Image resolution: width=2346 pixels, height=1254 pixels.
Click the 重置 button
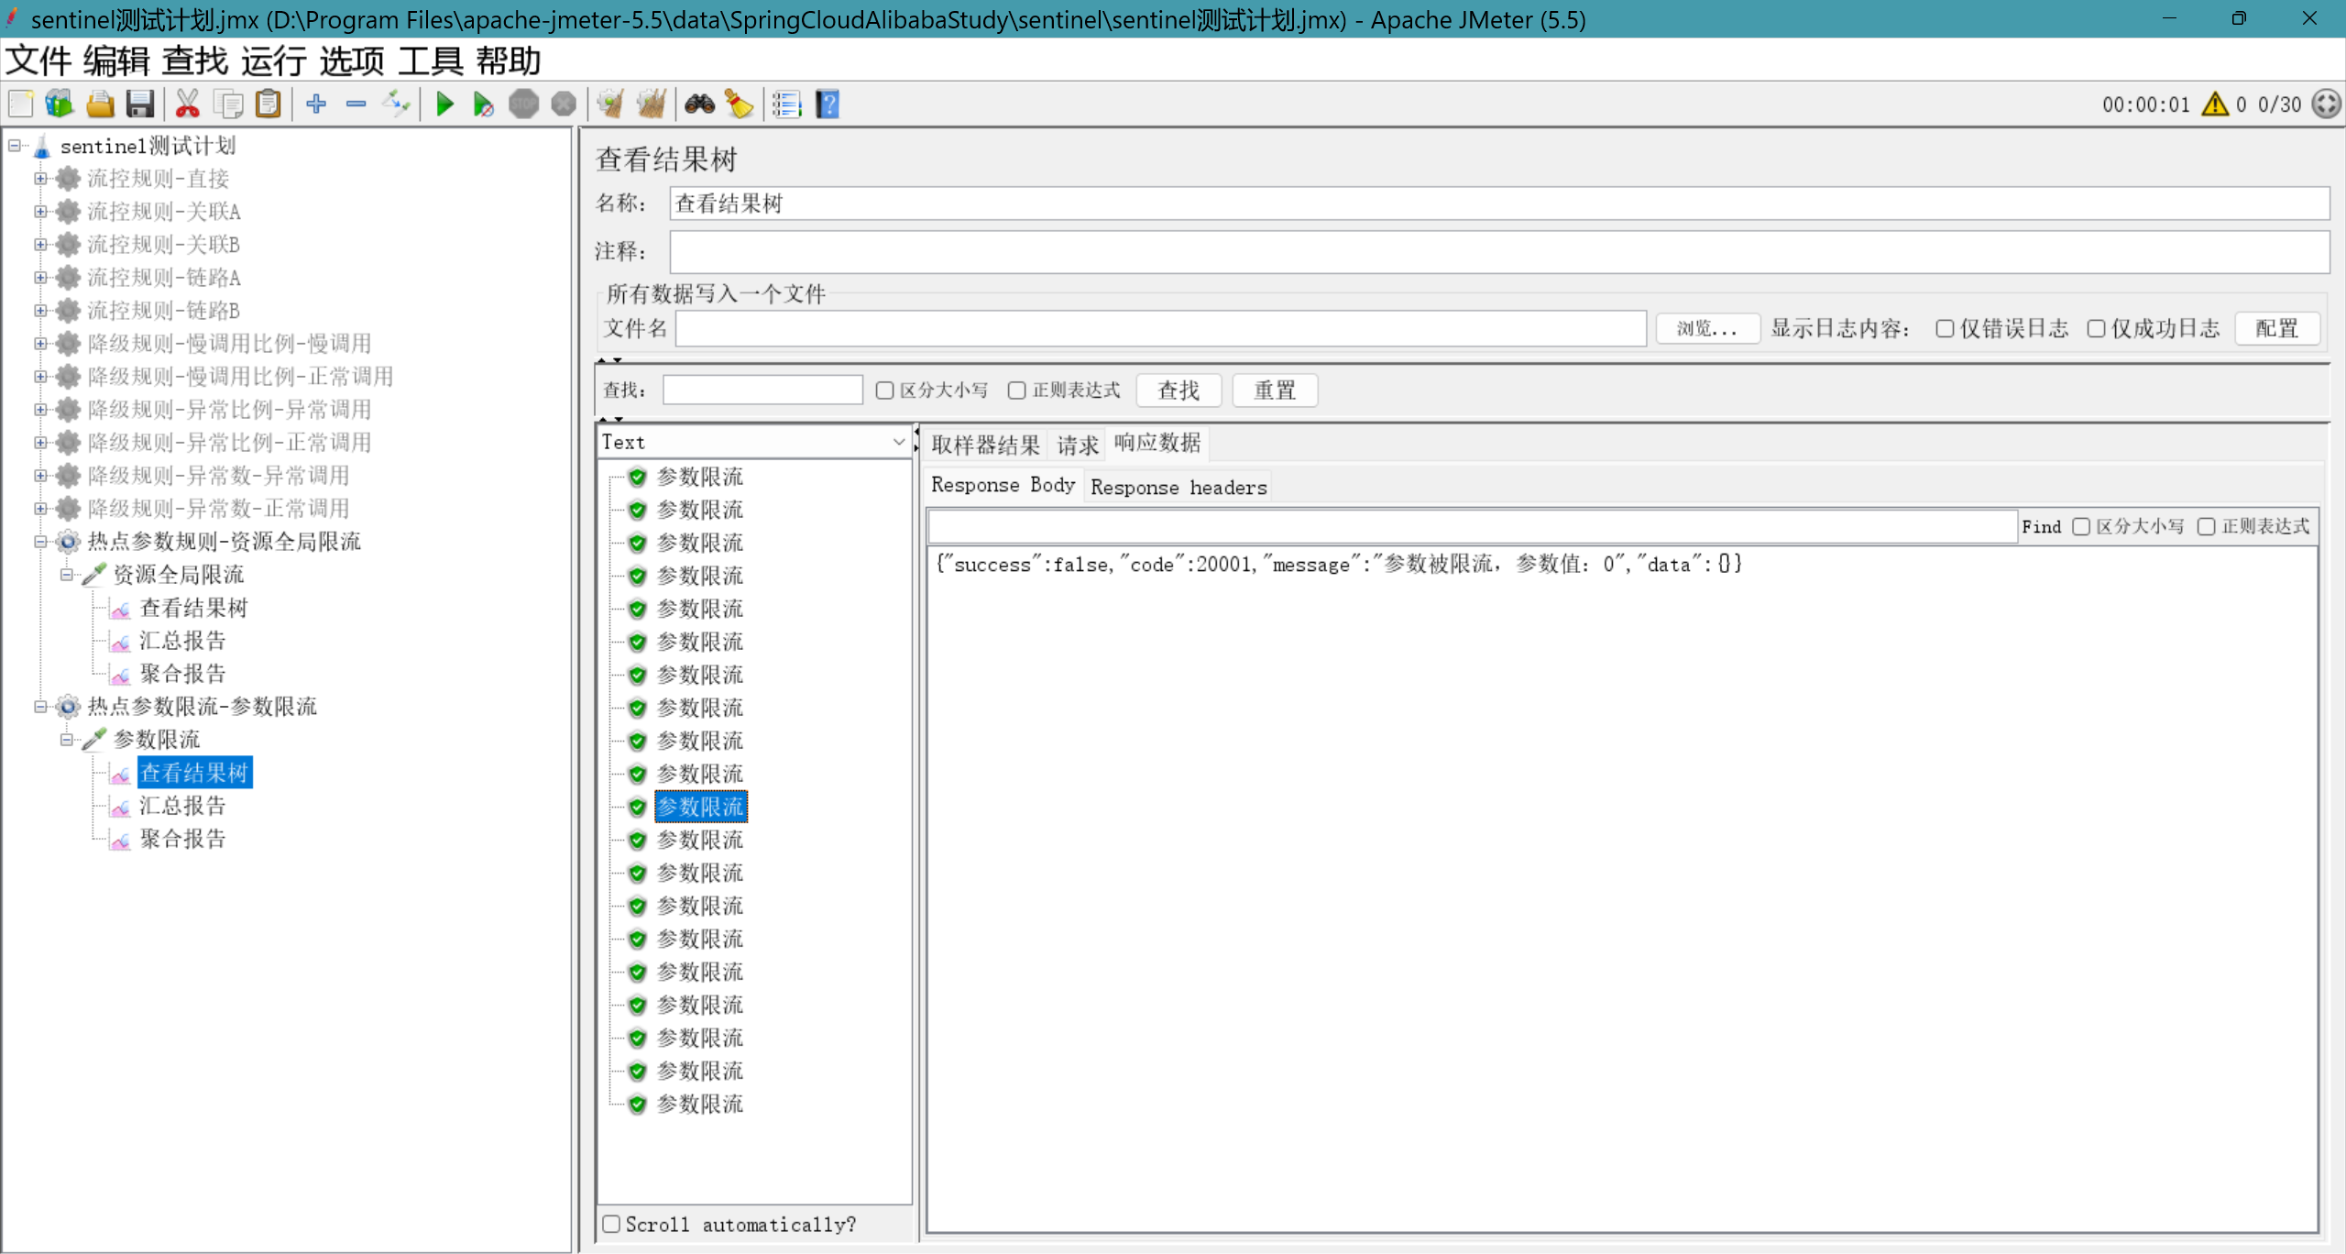(x=1274, y=390)
